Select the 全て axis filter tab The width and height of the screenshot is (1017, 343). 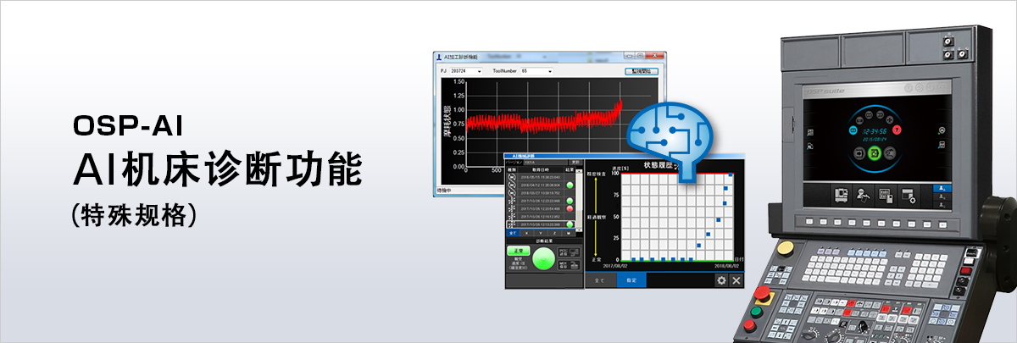click(x=512, y=232)
